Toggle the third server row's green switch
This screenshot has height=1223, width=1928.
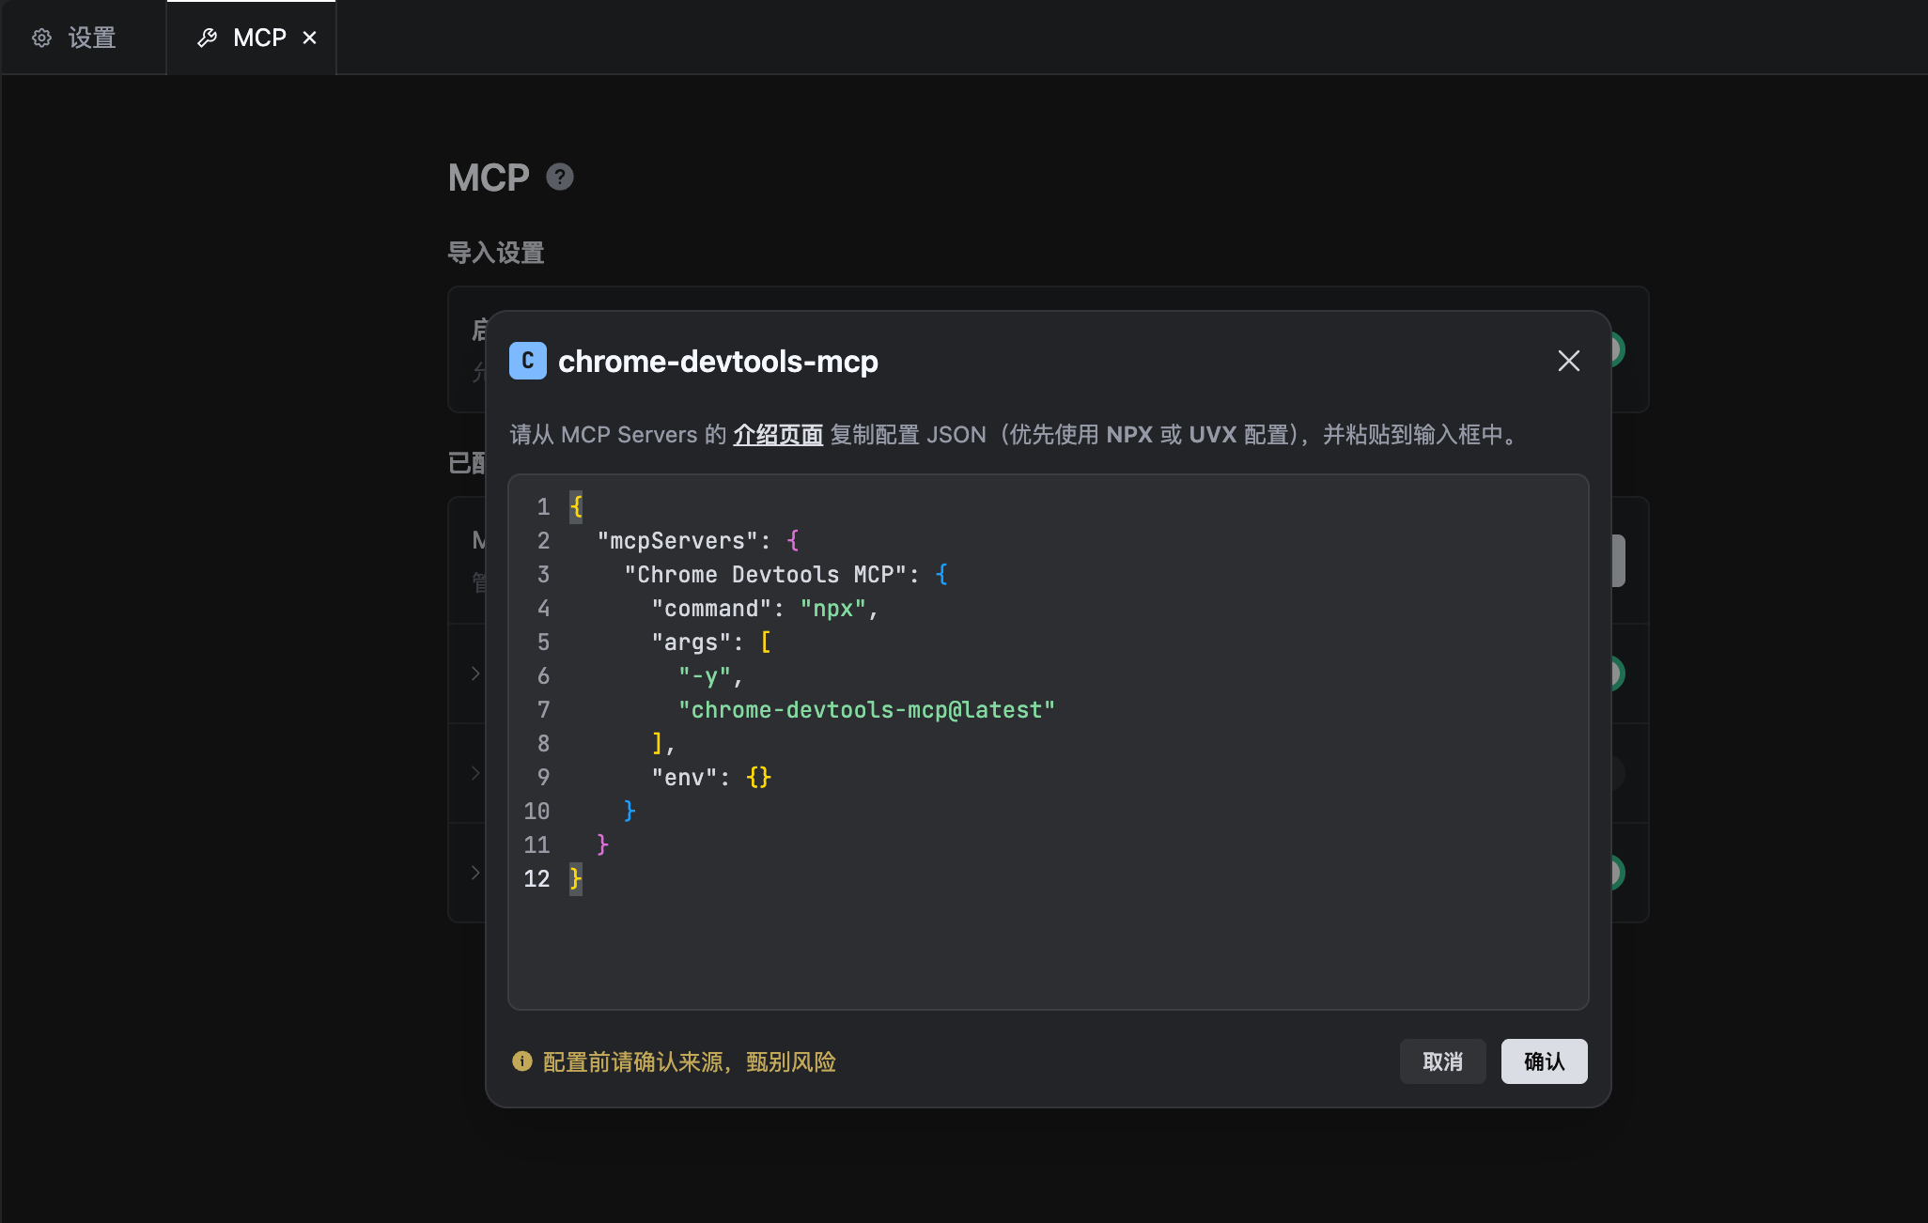coord(1617,873)
